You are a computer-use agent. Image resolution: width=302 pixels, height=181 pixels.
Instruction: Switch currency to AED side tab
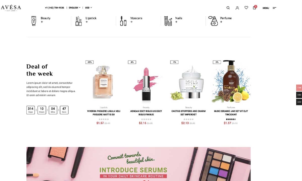click(299, 102)
